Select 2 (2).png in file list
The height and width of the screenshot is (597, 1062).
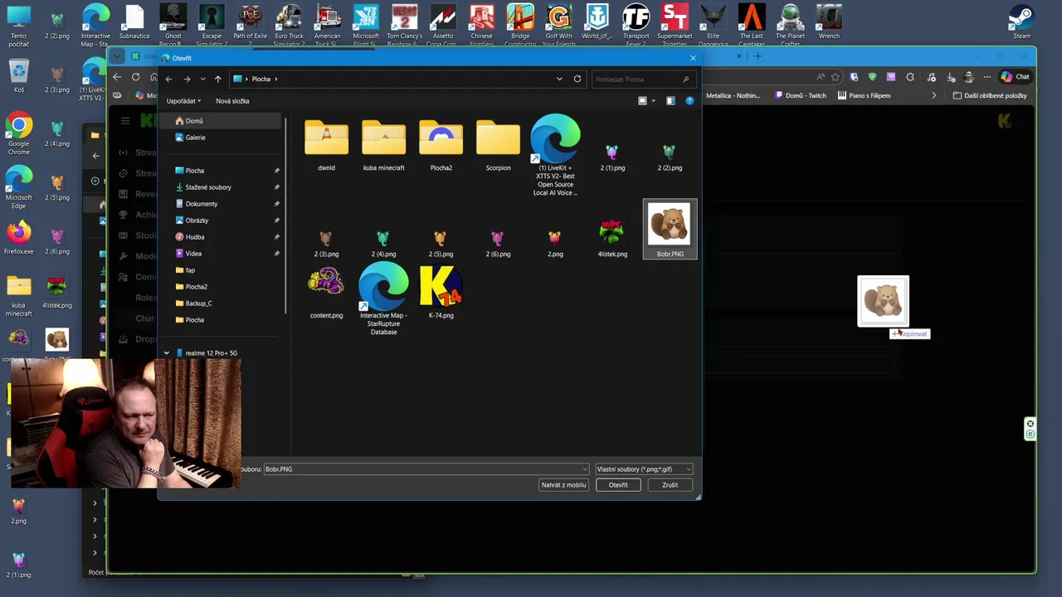coord(670,157)
